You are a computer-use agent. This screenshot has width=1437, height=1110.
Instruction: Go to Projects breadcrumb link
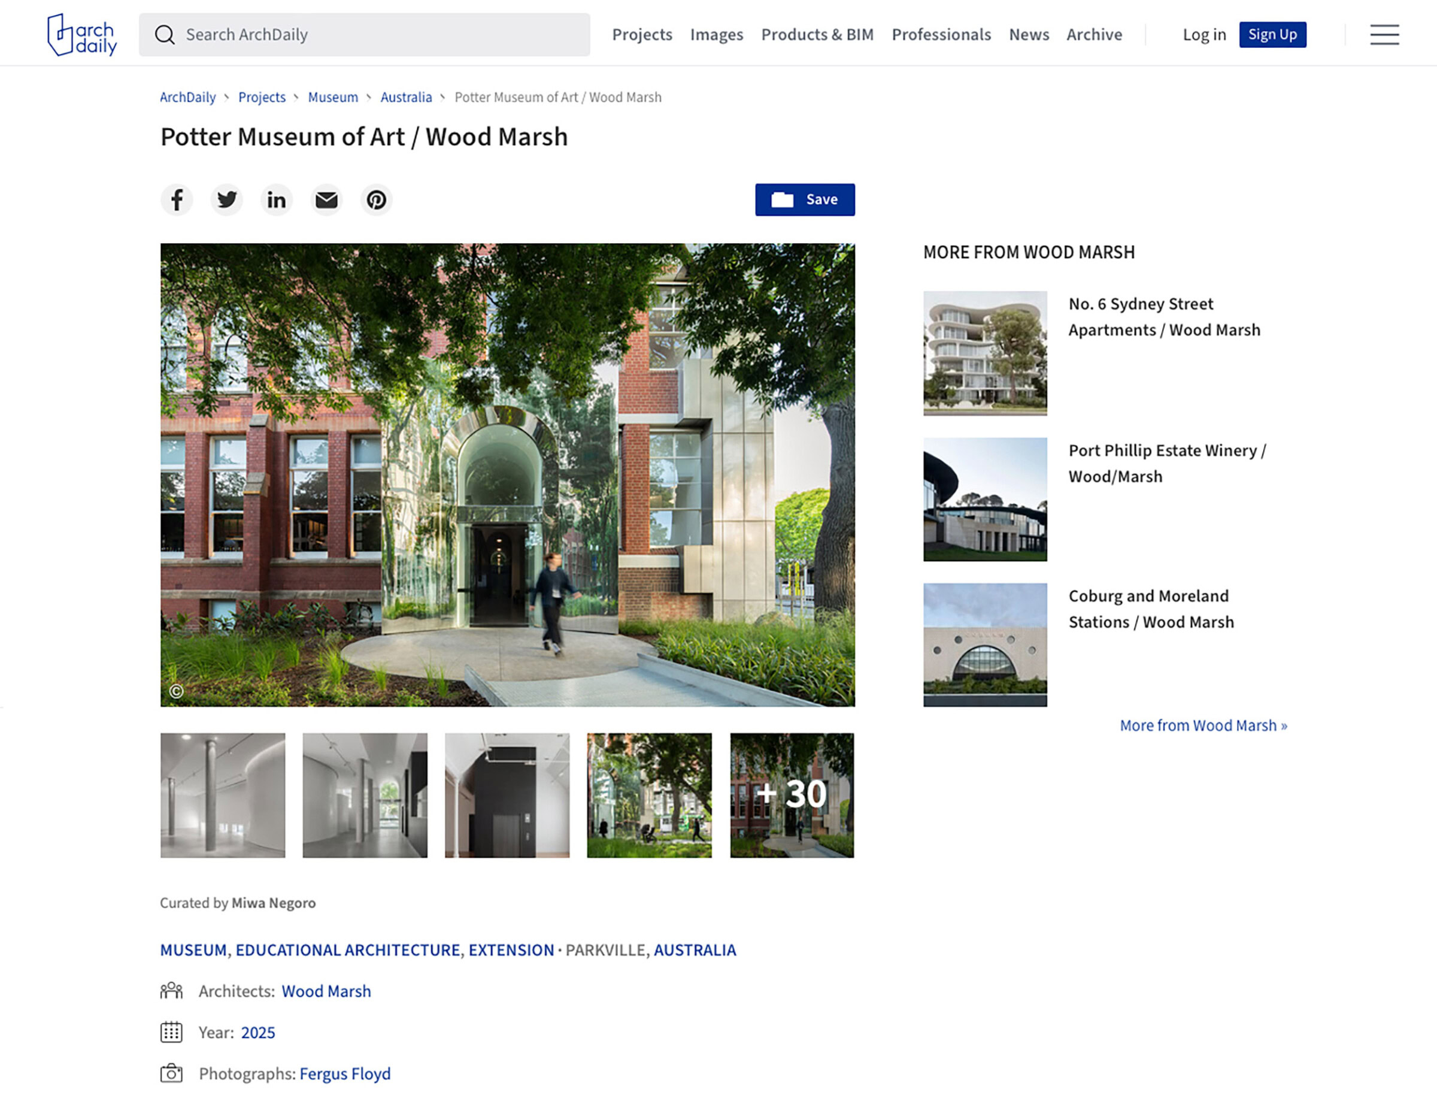[x=262, y=98]
